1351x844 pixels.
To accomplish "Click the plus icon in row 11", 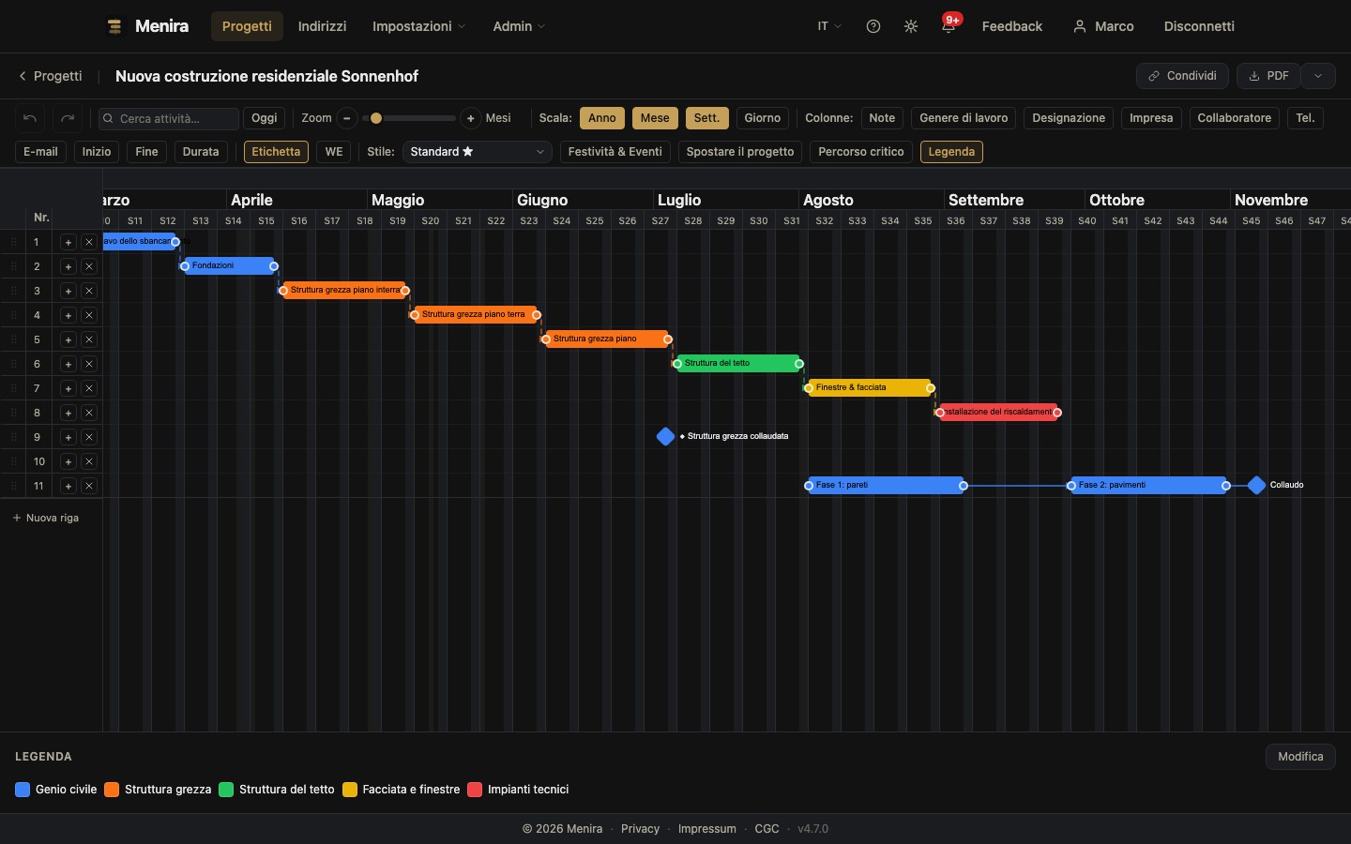I will pyautogui.click(x=68, y=486).
